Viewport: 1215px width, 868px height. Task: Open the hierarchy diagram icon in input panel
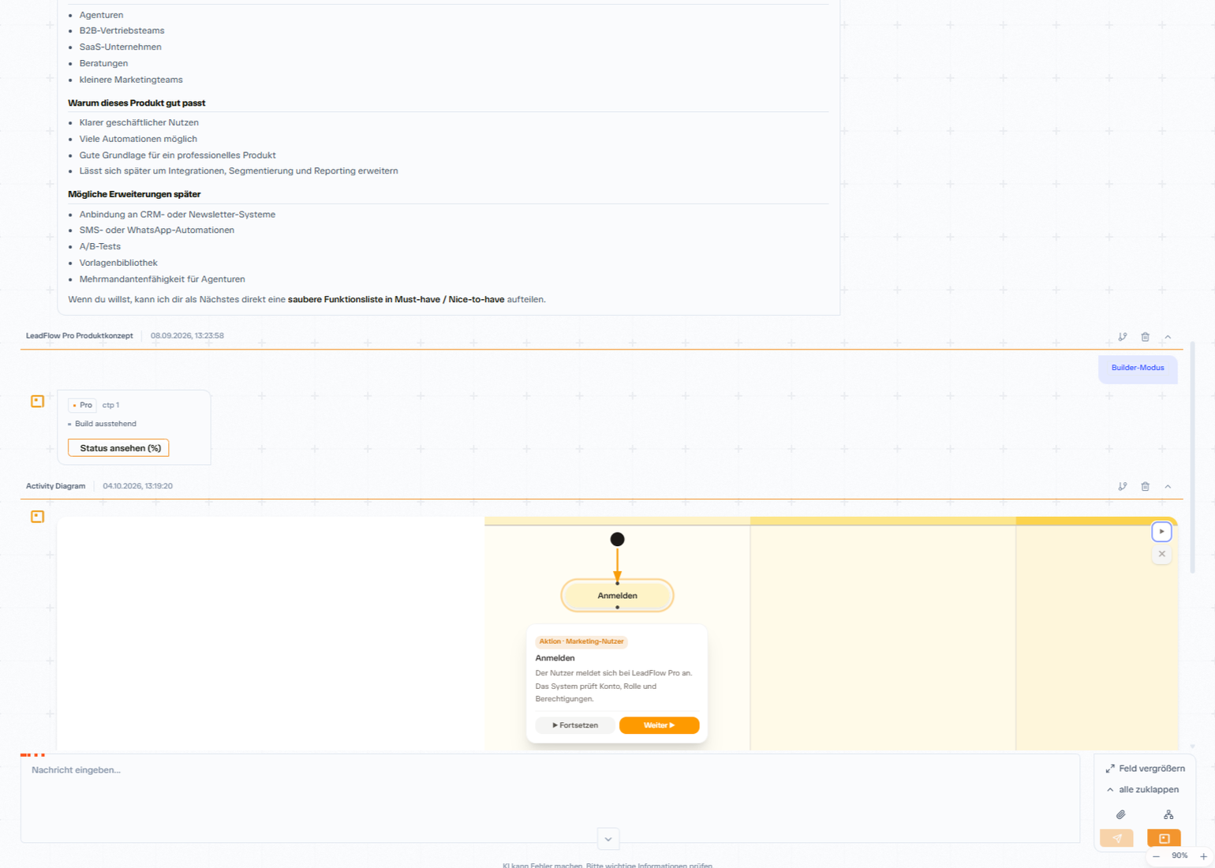[1168, 814]
